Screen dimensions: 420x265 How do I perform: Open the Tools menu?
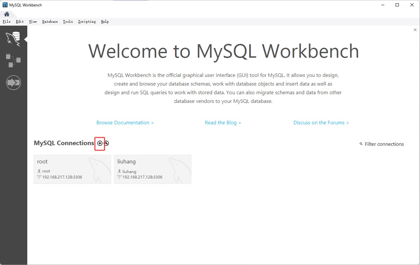(68, 22)
